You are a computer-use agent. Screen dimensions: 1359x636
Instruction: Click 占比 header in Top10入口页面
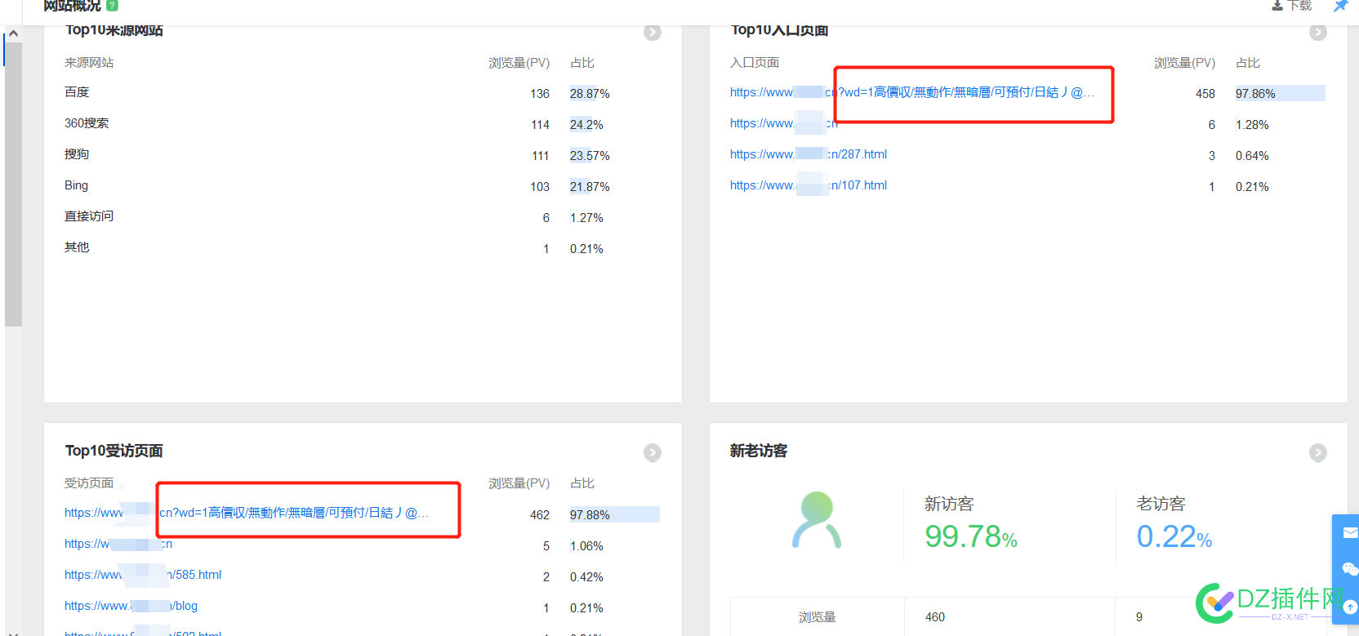point(1248,63)
